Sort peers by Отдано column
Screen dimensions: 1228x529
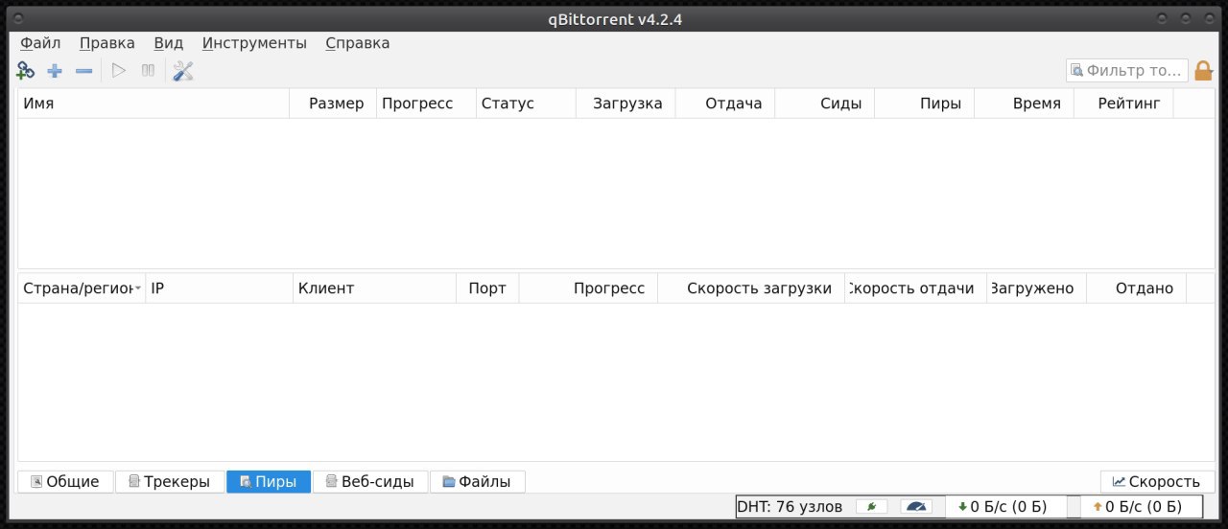click(x=1137, y=288)
